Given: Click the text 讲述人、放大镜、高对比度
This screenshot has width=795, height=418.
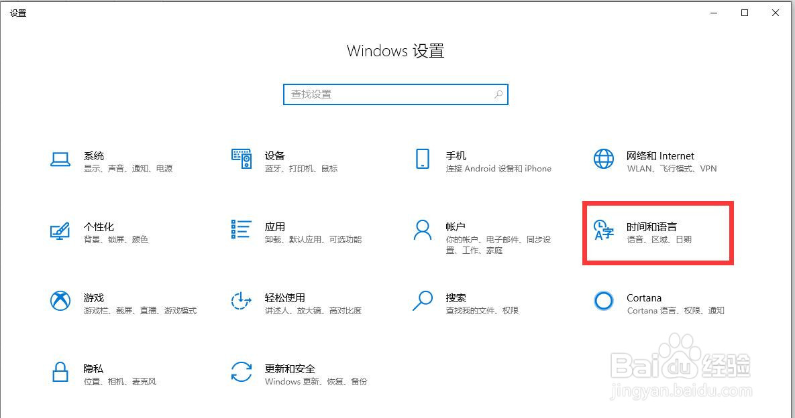Looking at the screenshot, I should 313,311.
